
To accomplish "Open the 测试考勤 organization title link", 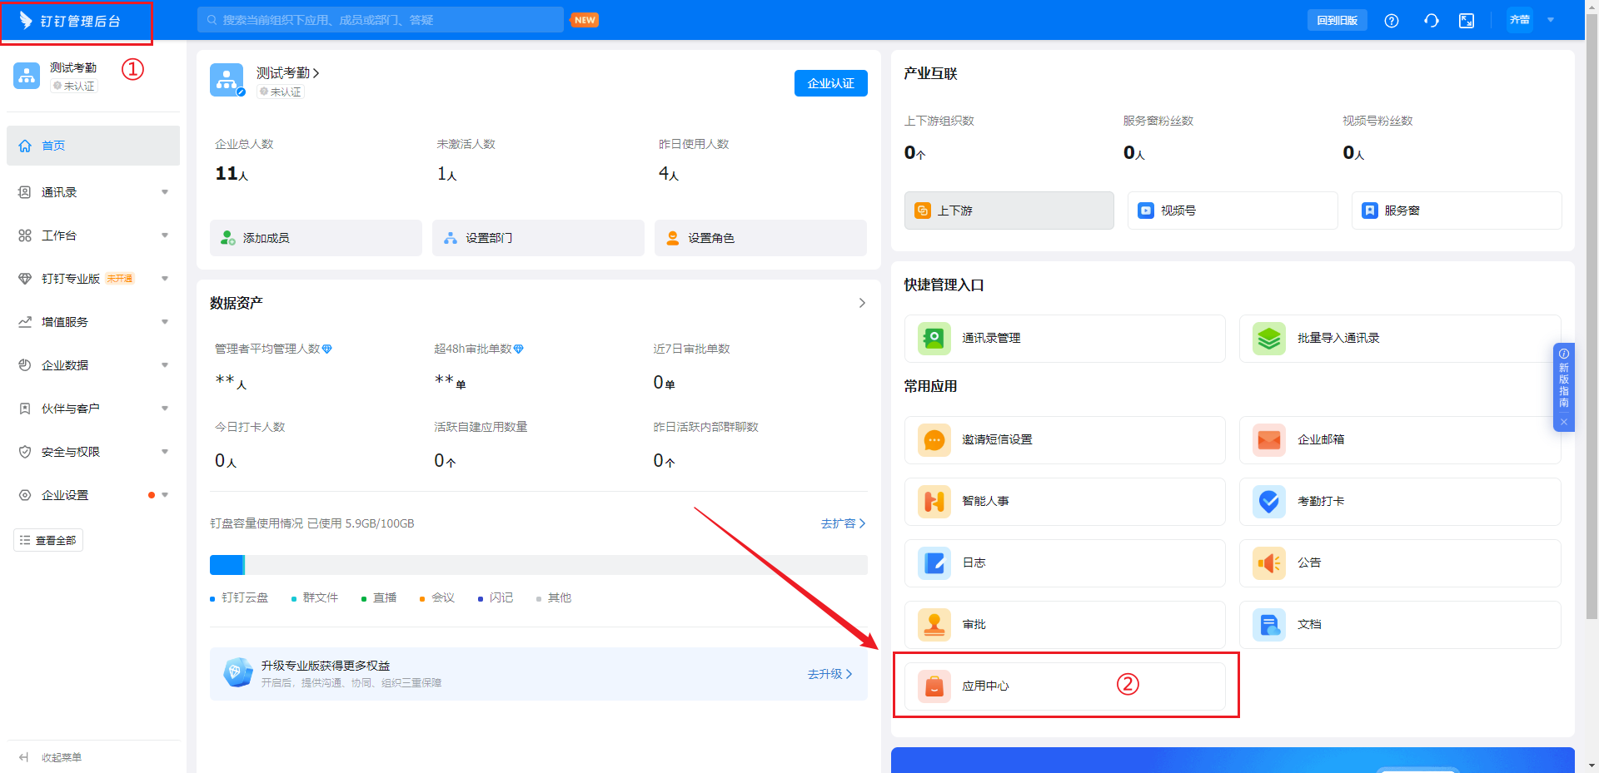I will (288, 73).
